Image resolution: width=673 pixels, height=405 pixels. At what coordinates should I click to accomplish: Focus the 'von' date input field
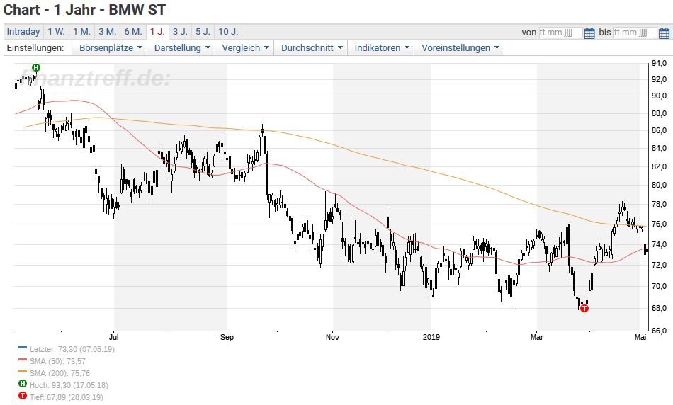click(560, 33)
